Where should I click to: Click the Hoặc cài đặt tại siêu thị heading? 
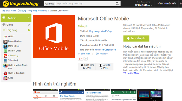tap(142, 46)
